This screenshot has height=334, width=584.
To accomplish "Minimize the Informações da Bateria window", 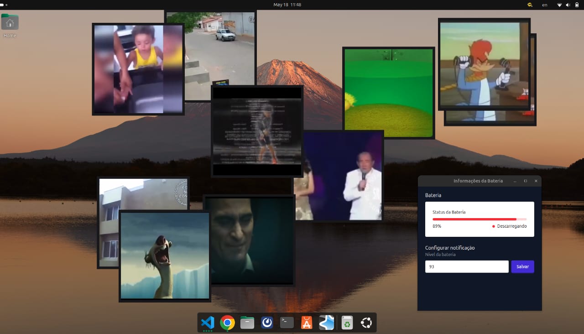I will coord(515,181).
